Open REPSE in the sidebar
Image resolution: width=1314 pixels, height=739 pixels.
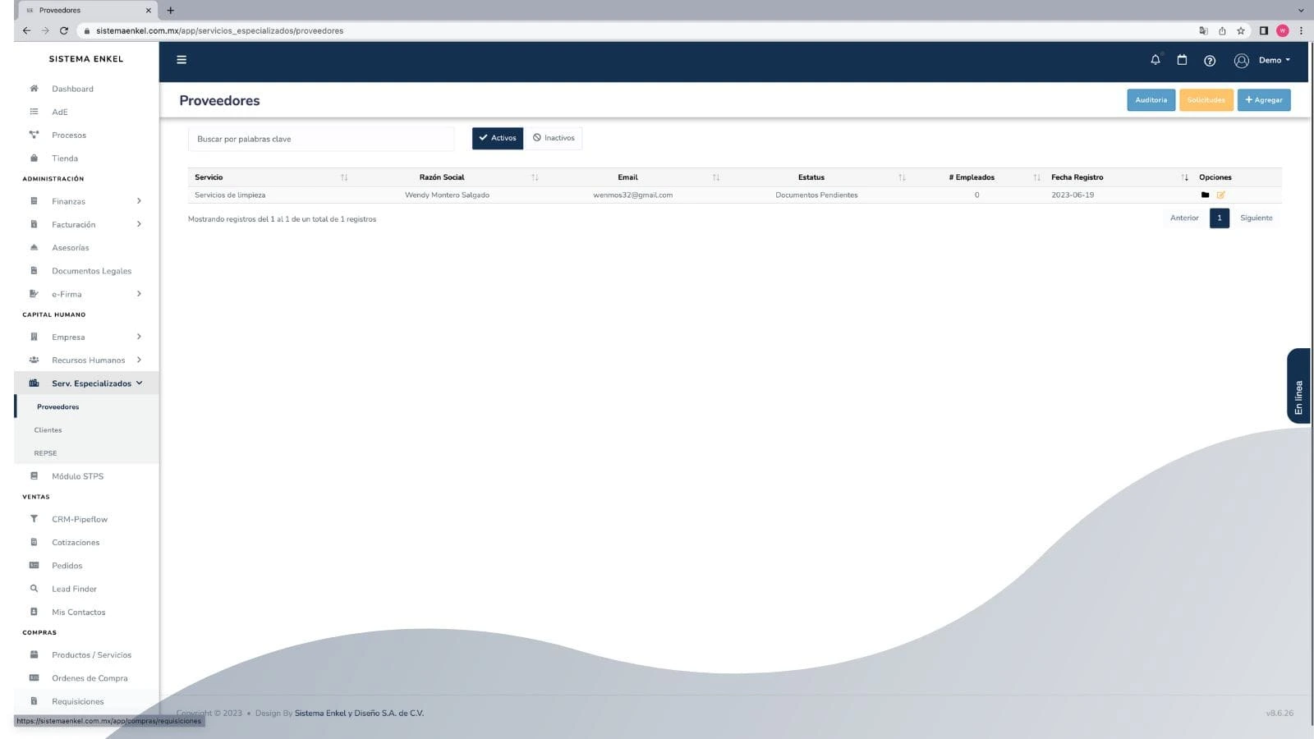coord(45,453)
